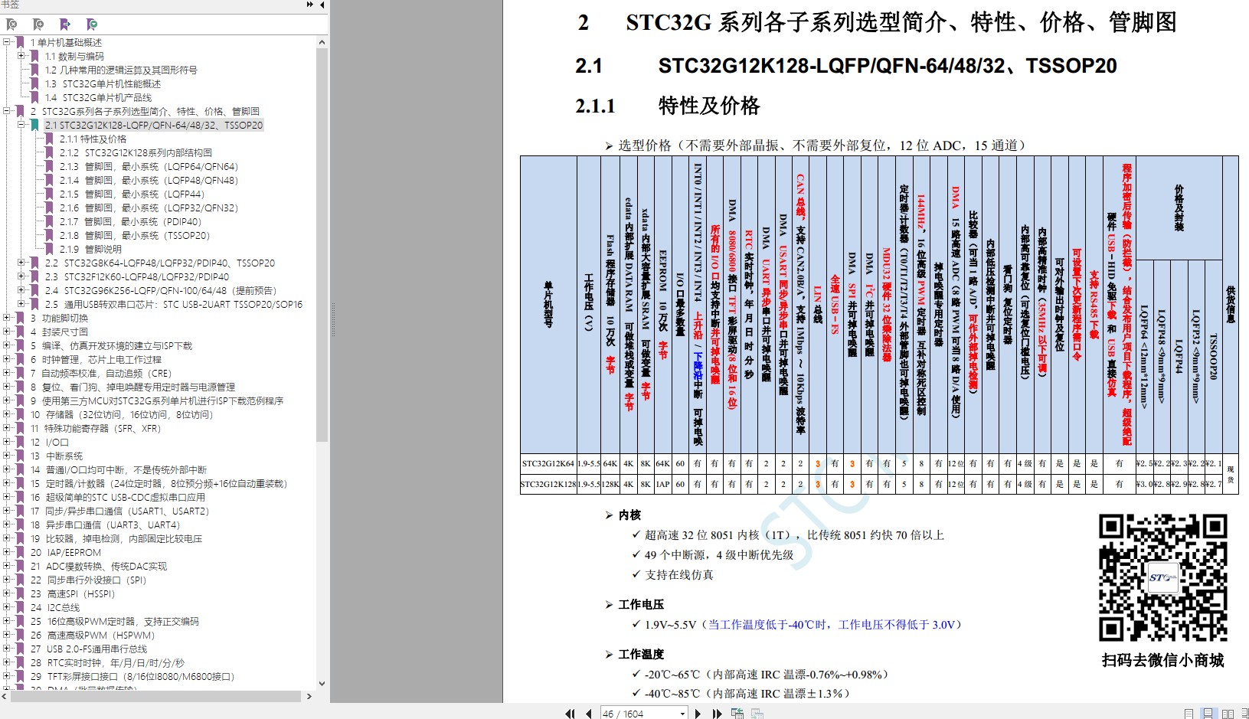Collapse the 2.1 STC32G12K128 subsection node
The image size is (1249, 719).
tap(21, 125)
